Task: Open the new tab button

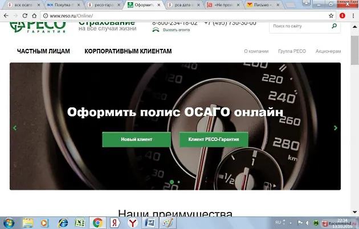Action: point(291,5)
